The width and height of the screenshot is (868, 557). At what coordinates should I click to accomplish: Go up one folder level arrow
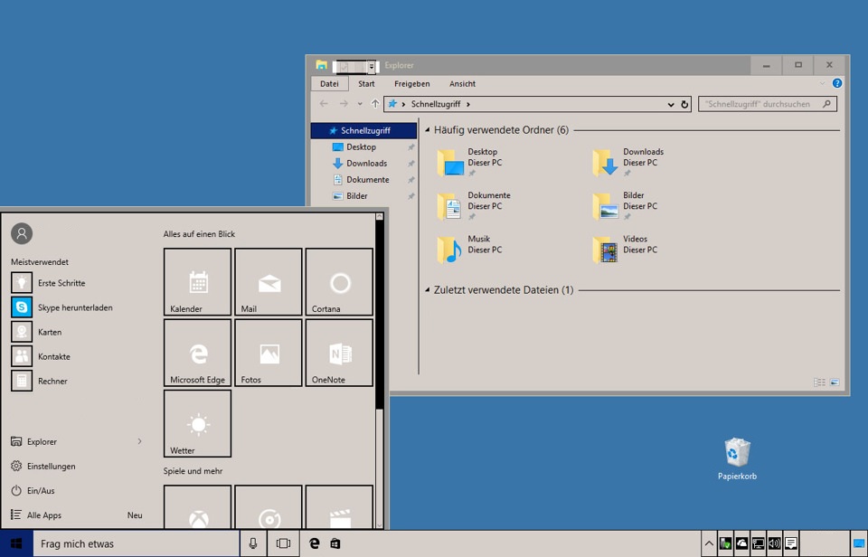pos(374,104)
